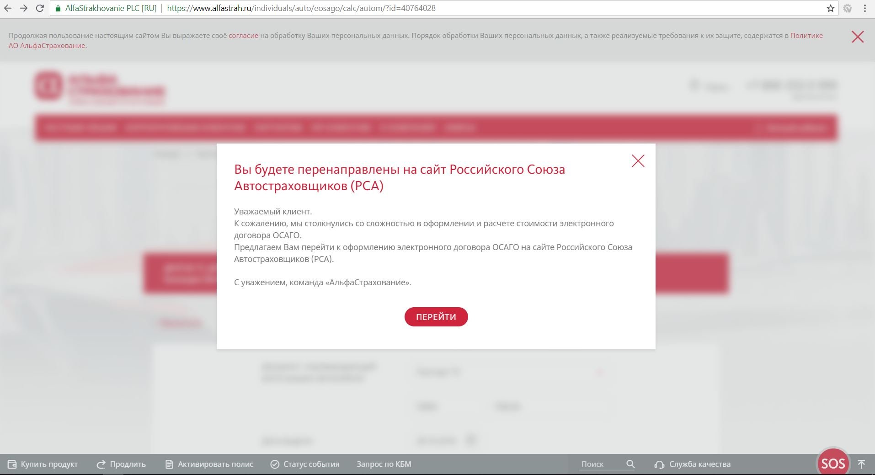875x475 pixels.
Task: Open Активировать полис in the bottom bar
Action: click(209, 464)
